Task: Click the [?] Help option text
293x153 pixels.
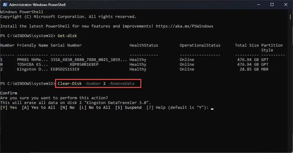Action: click(156, 108)
